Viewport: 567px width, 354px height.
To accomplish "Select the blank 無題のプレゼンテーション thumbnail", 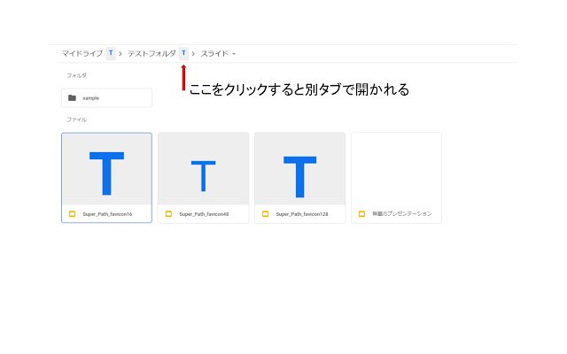I will coord(396,169).
